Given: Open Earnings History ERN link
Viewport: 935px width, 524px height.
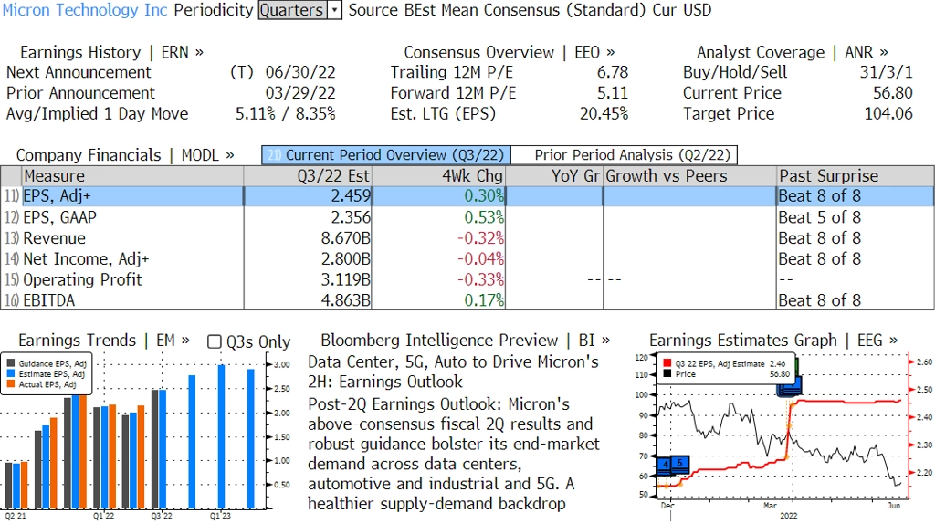Looking at the screenshot, I should pyautogui.click(x=111, y=52).
